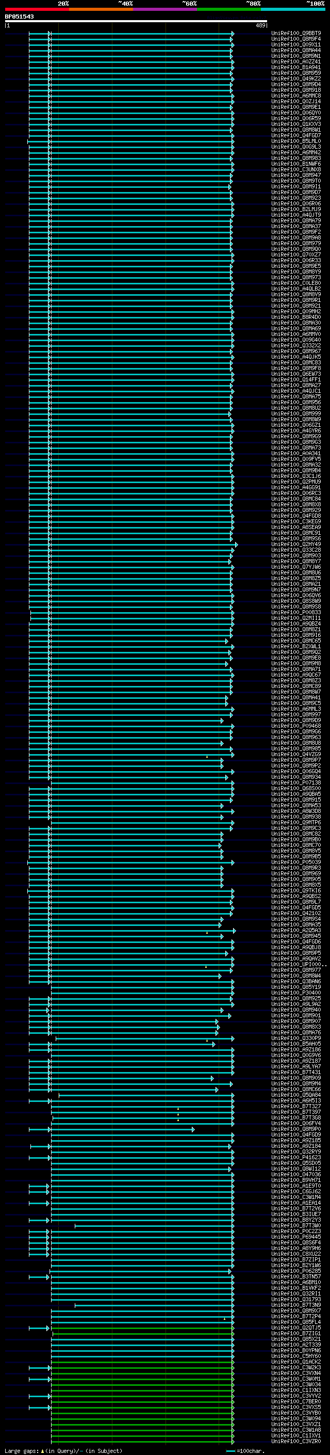Select hit label UniRef100_Q0G9L3
This screenshot has height=1455, width=330.
(x=296, y=147)
